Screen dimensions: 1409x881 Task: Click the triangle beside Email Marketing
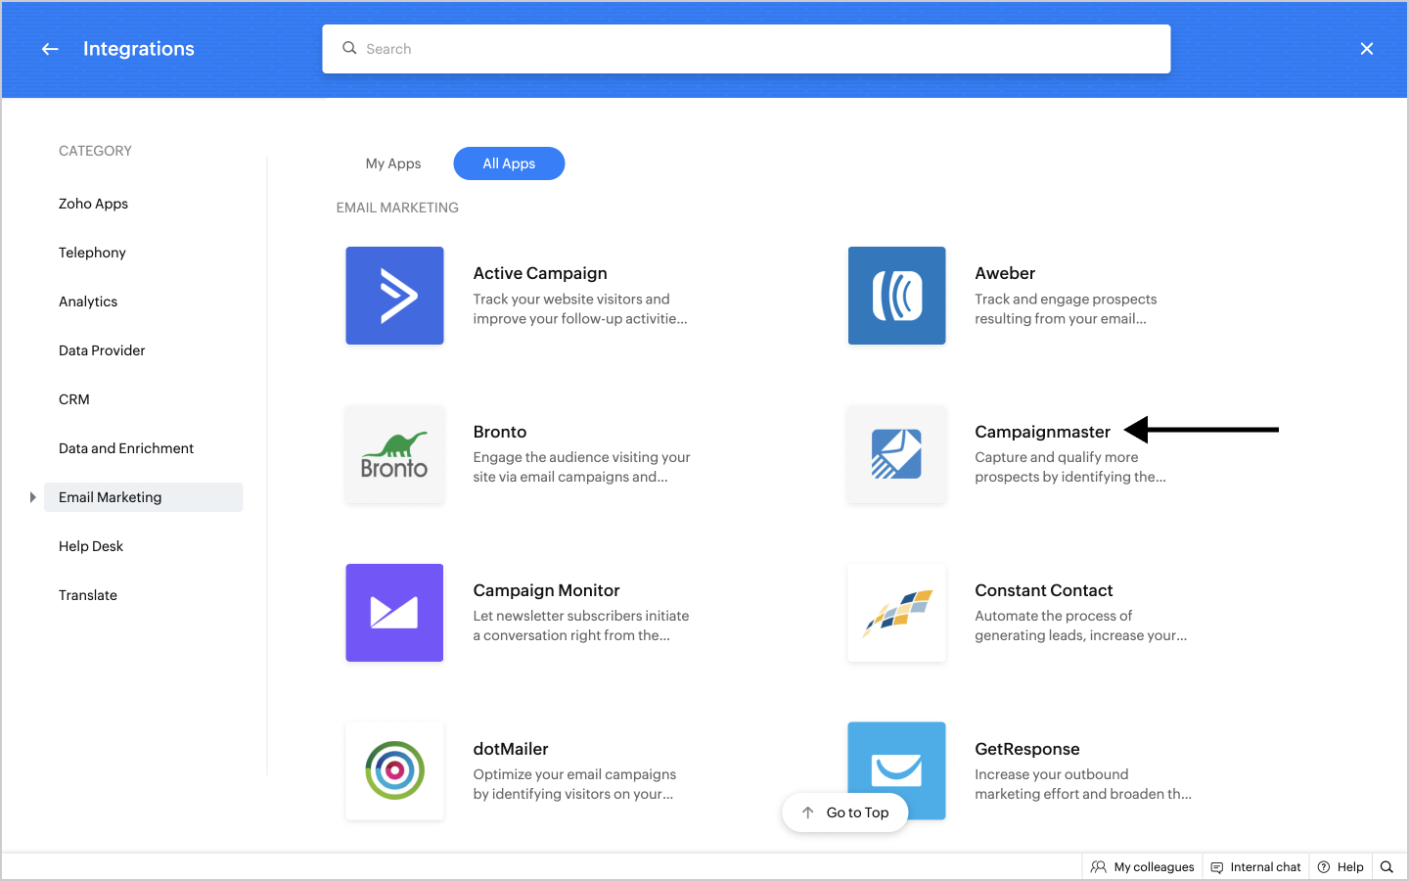[32, 497]
